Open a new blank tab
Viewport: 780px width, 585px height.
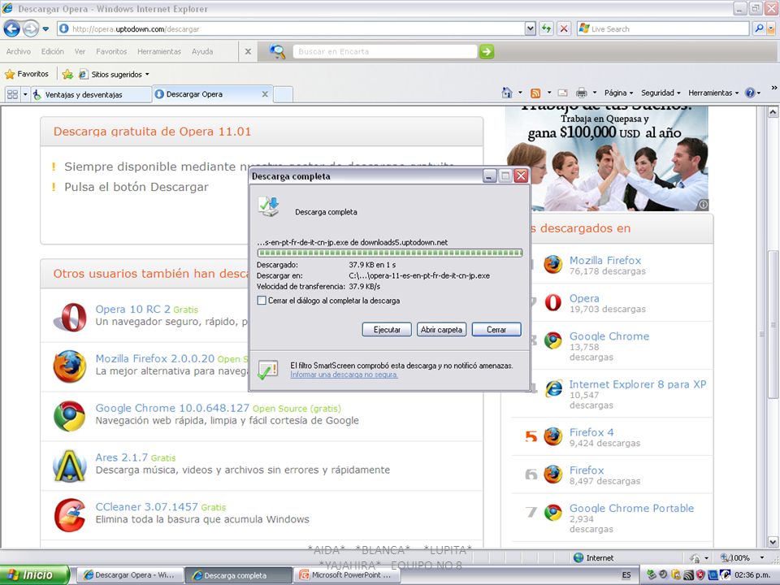(283, 94)
